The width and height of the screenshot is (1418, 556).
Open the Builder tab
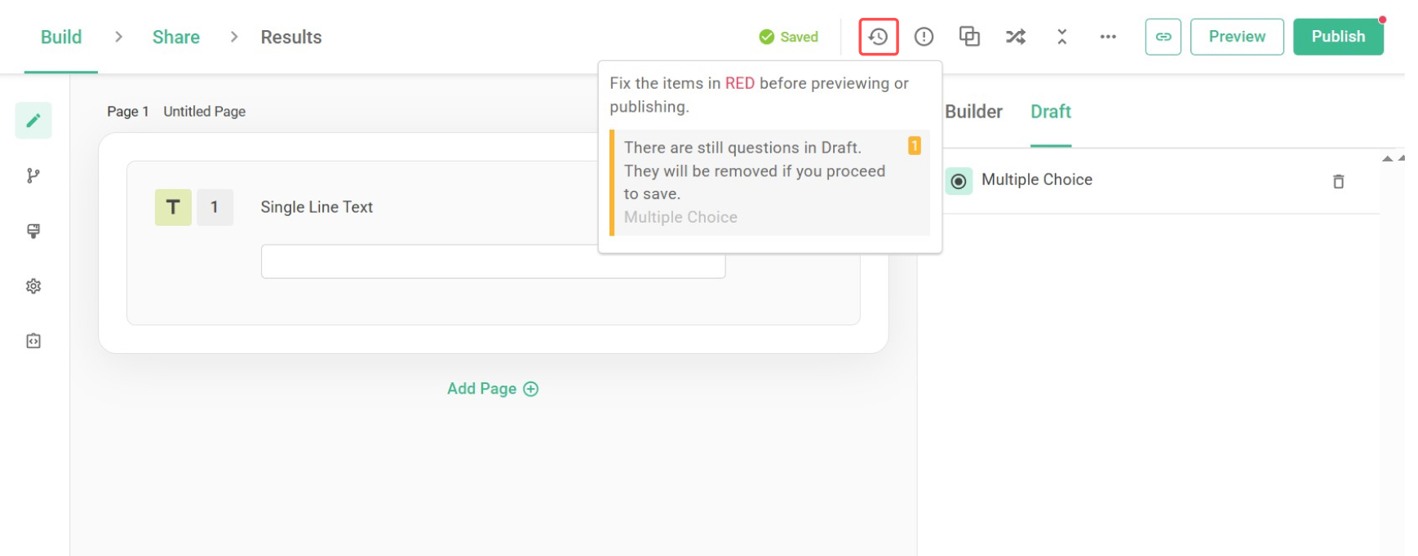973,112
